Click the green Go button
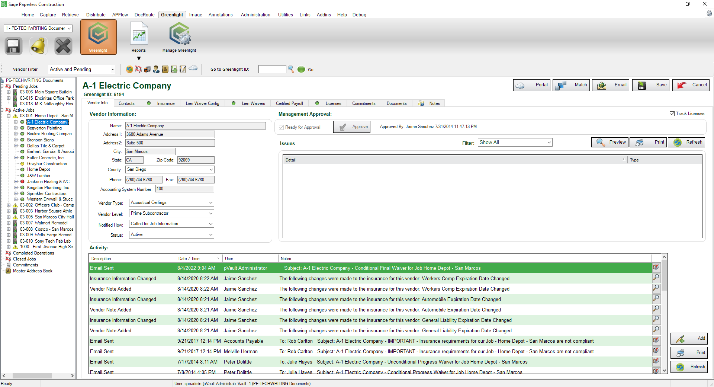This screenshot has width=714, height=387. point(306,69)
